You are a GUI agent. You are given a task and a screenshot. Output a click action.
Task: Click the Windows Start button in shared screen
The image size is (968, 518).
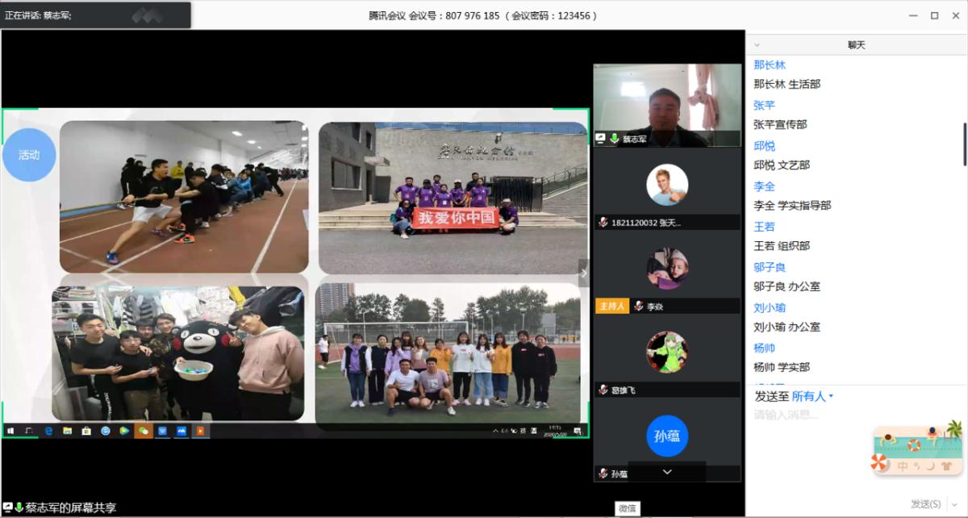(x=10, y=431)
